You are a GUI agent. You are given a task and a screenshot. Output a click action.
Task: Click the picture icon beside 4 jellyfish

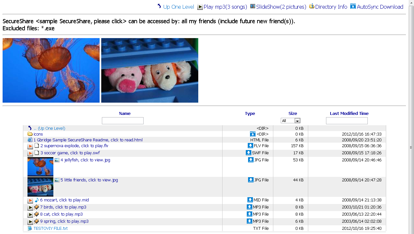[x=57, y=160]
